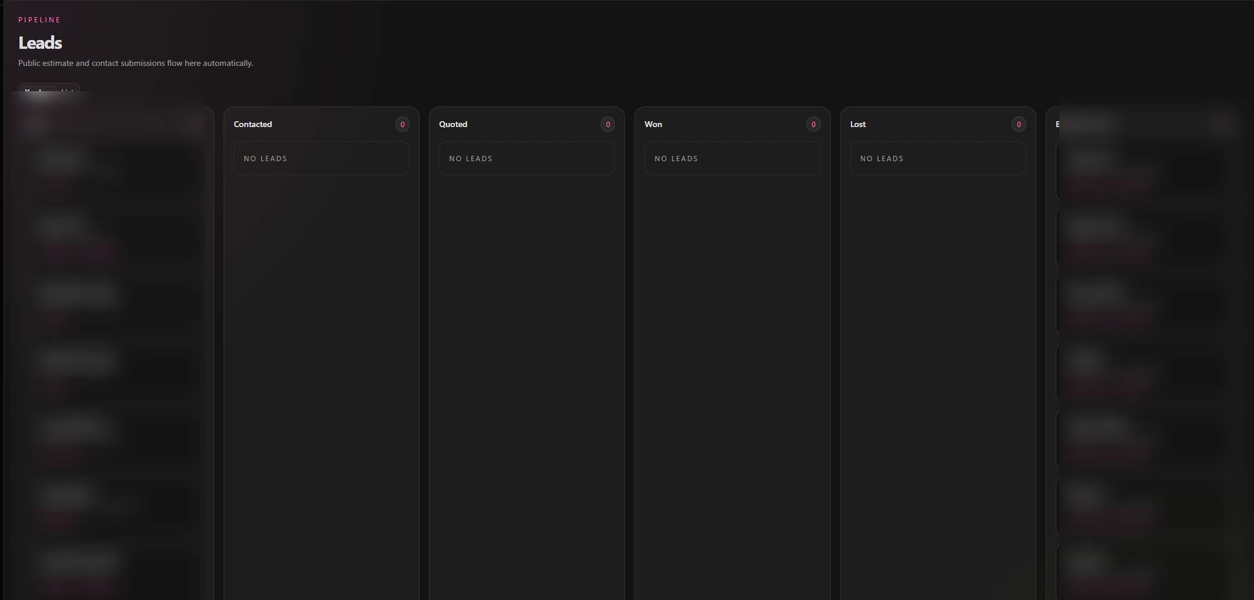Select the NO LEADS placeholder under Lost
Image resolution: width=1254 pixels, height=600 pixels.
[938, 158]
